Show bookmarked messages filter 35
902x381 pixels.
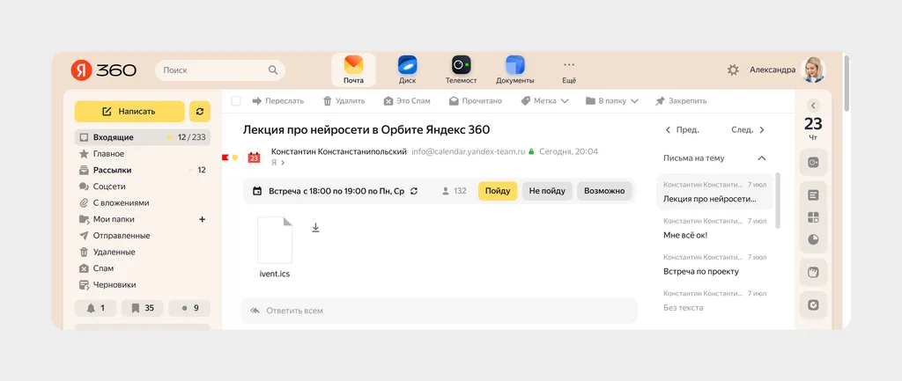(143, 308)
